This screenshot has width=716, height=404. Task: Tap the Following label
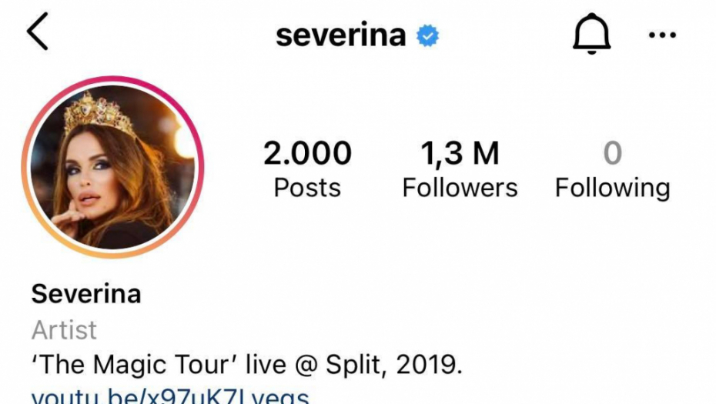coord(612,189)
